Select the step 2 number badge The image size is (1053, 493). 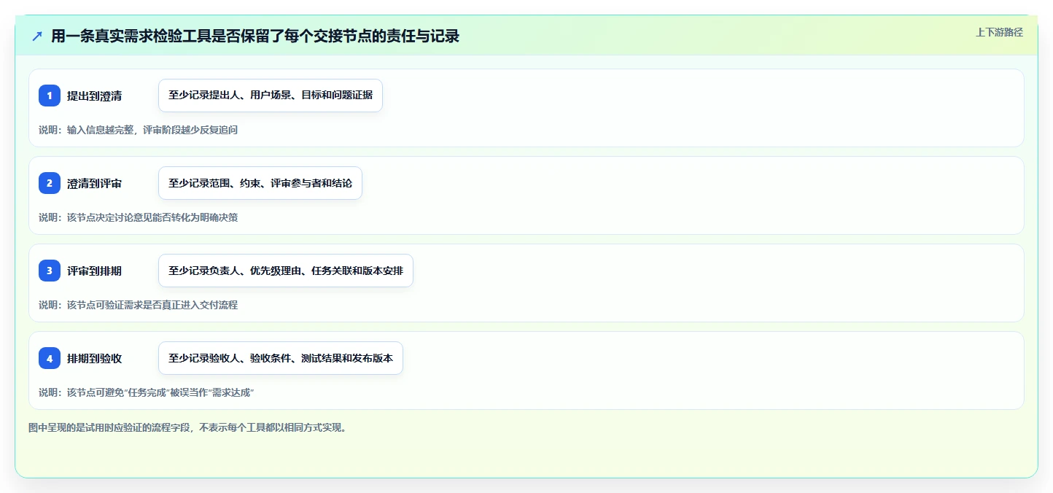[x=50, y=183]
